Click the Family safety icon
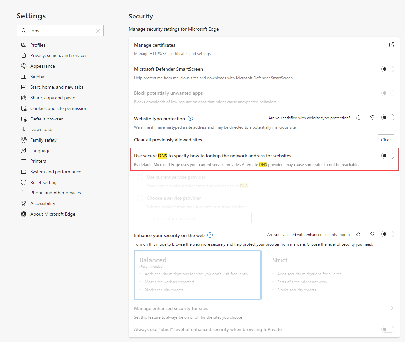This screenshot has width=405, height=342. tap(24, 140)
